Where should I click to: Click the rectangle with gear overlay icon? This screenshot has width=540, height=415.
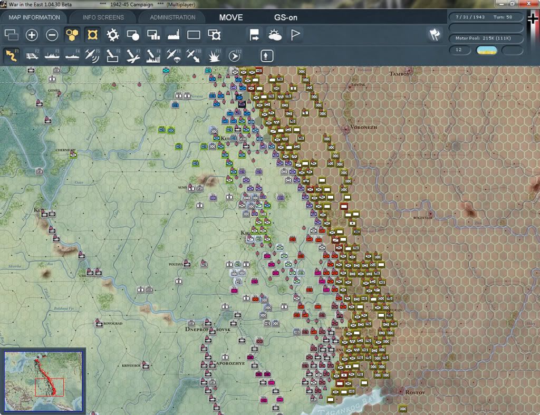[214, 35]
